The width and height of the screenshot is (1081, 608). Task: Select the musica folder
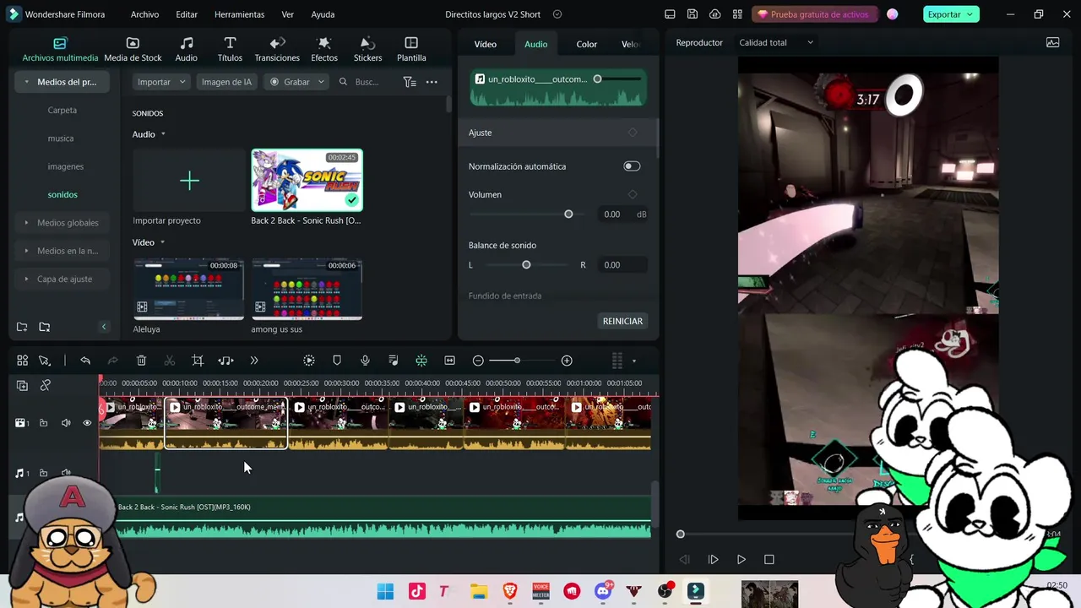(x=61, y=138)
